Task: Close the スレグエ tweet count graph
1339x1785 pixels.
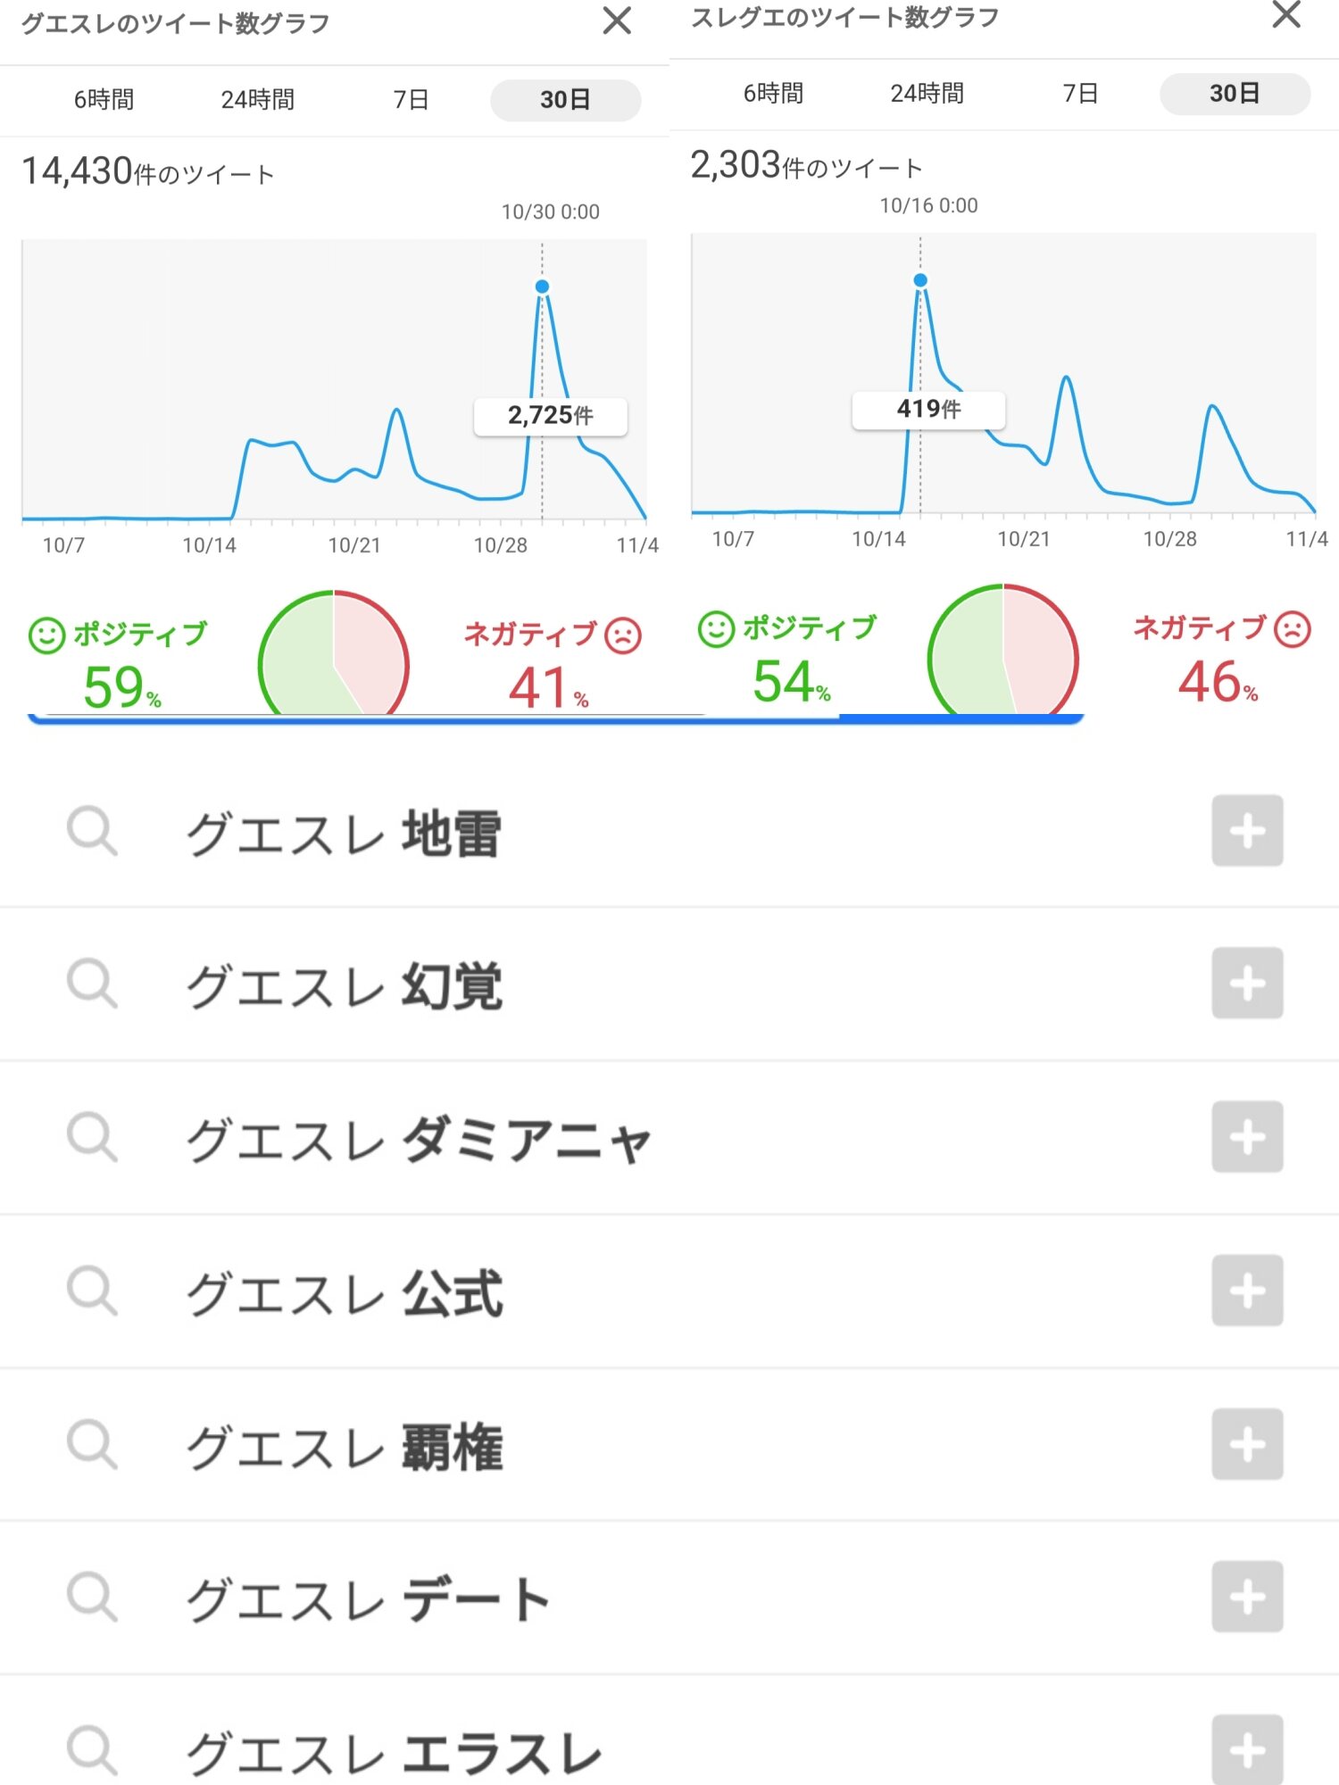Action: [x=1285, y=14]
